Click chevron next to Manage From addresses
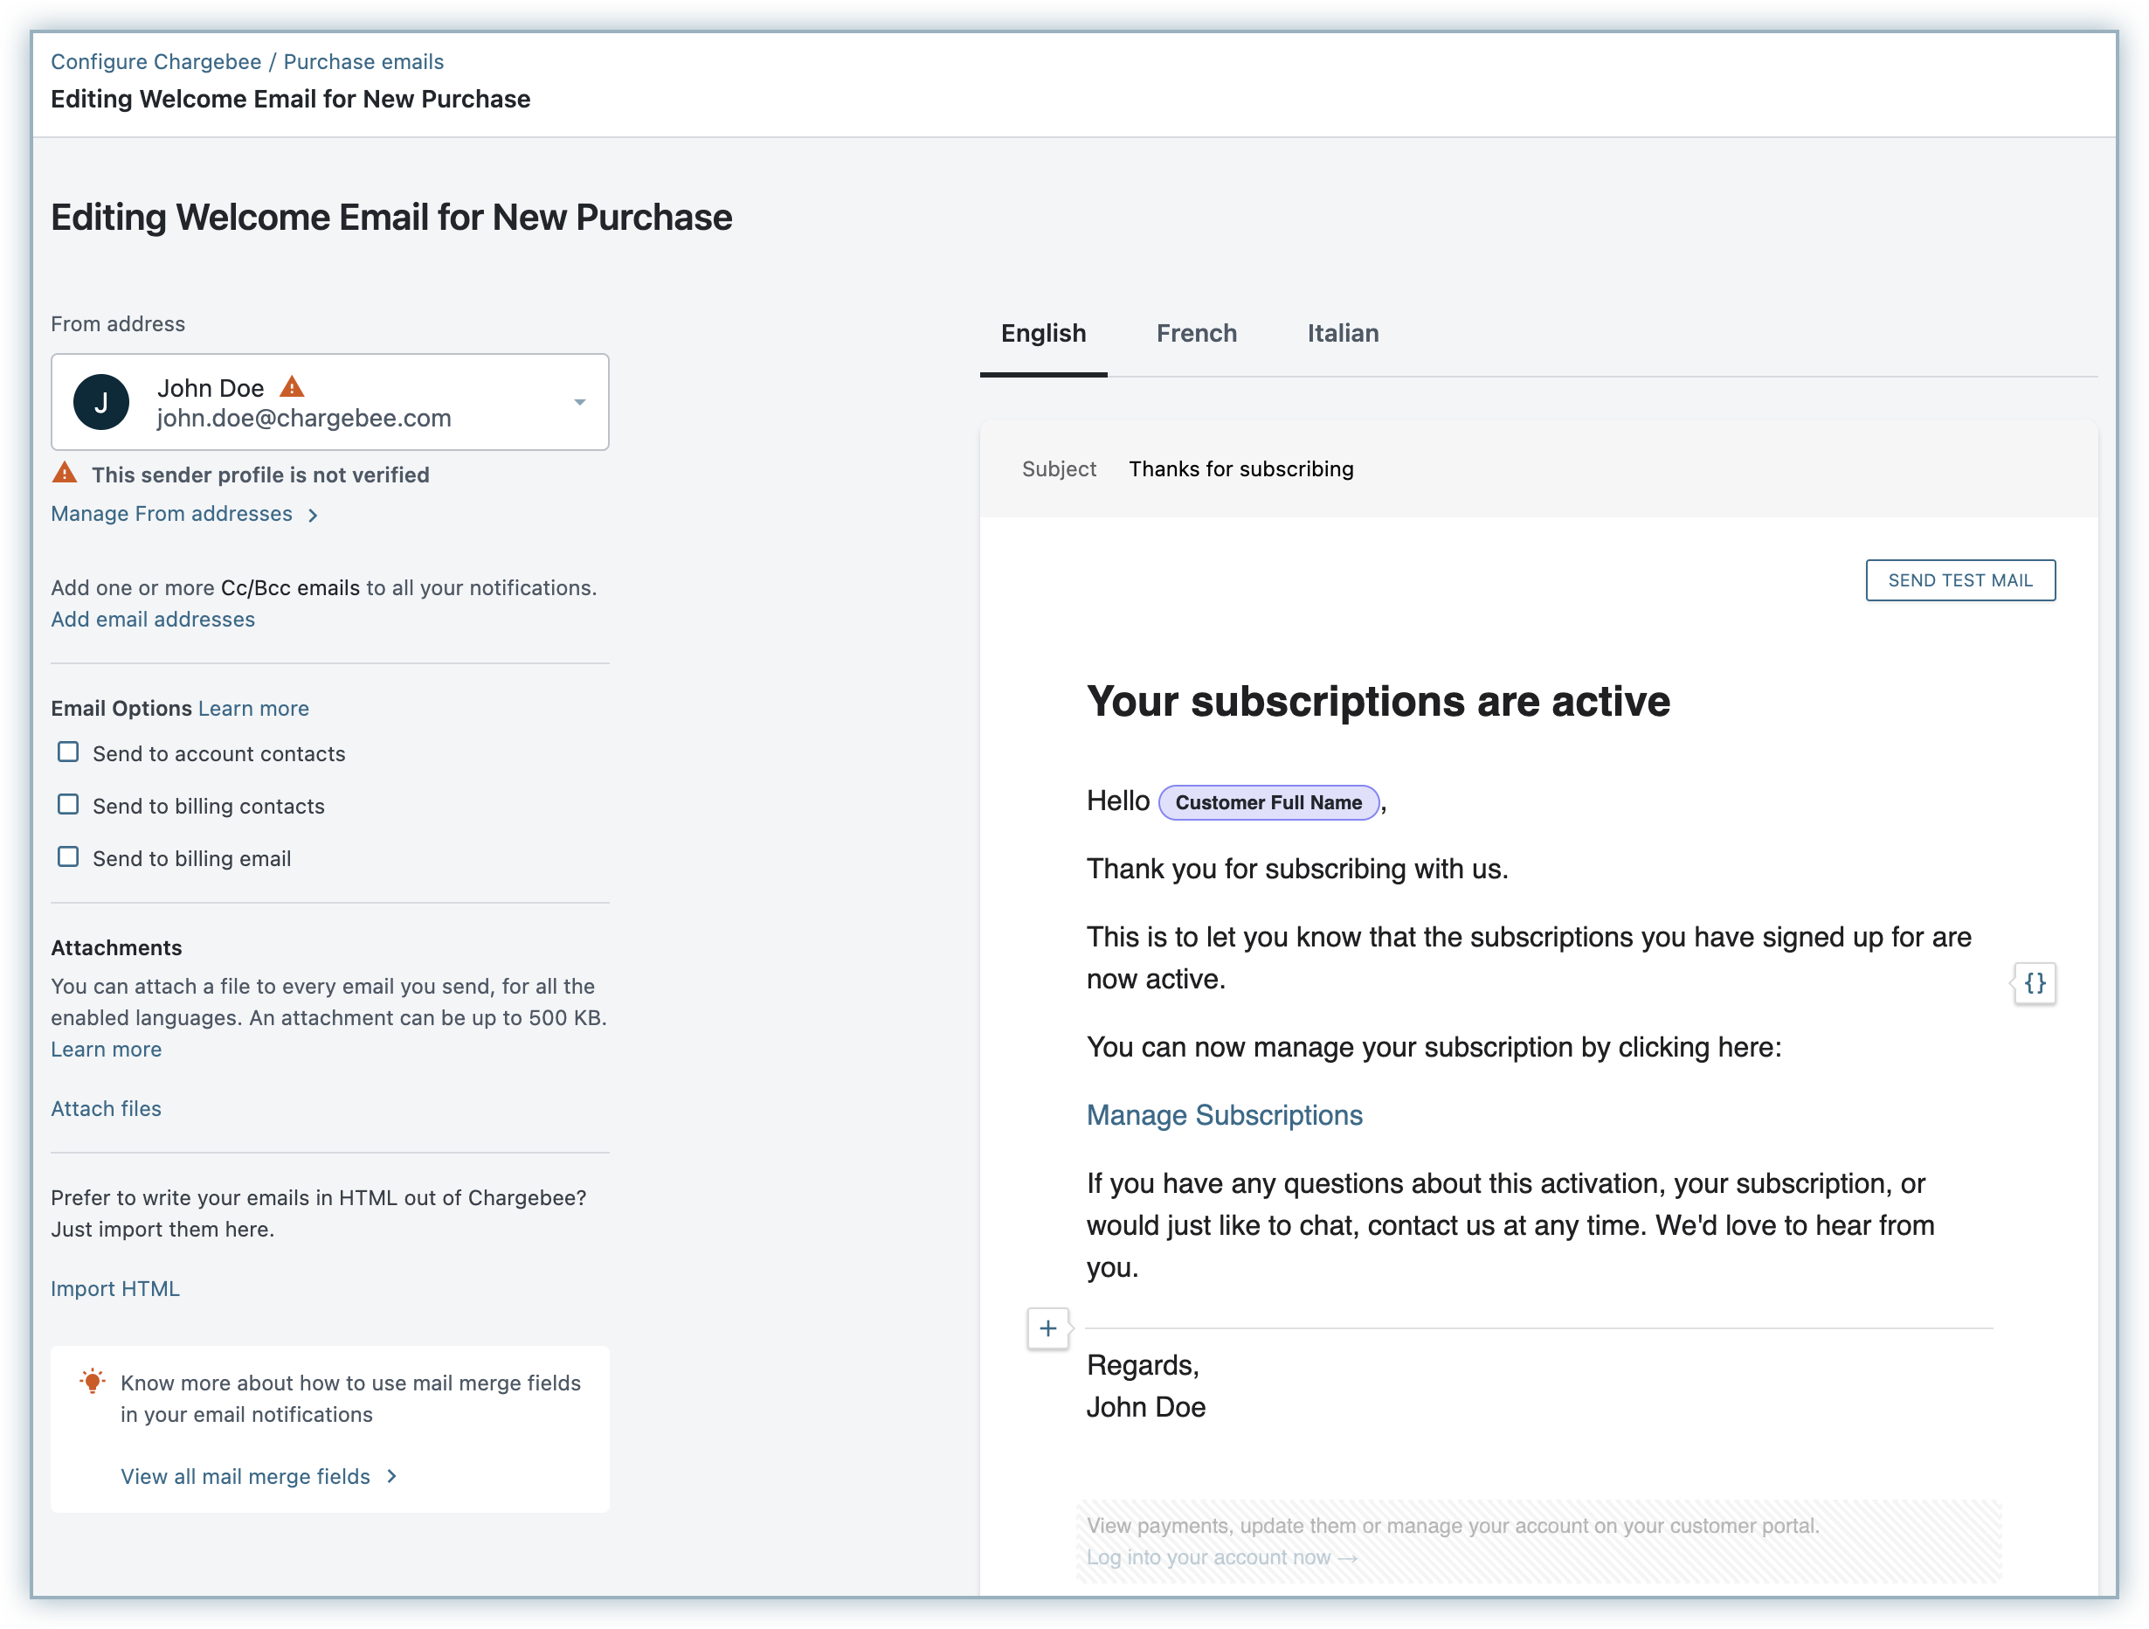The width and height of the screenshot is (2149, 1629). pos(313,515)
